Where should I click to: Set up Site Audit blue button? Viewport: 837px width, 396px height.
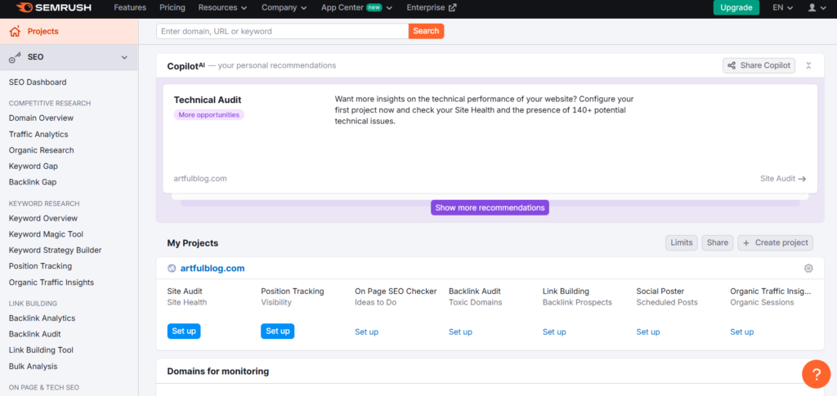(184, 331)
